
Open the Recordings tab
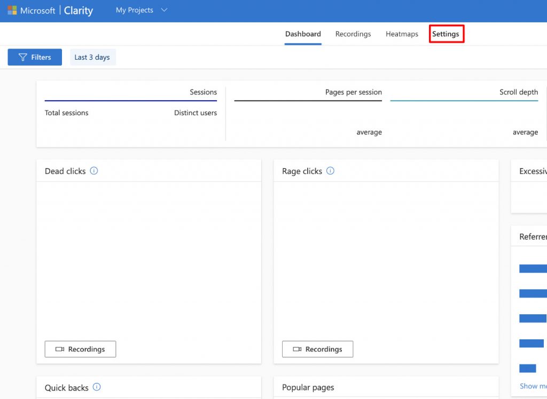353,34
